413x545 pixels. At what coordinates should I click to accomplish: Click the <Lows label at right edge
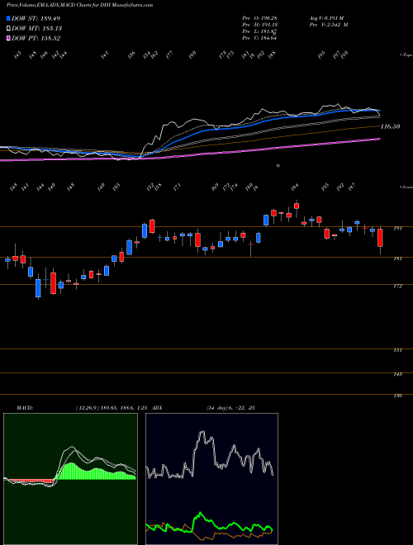(x=406, y=187)
